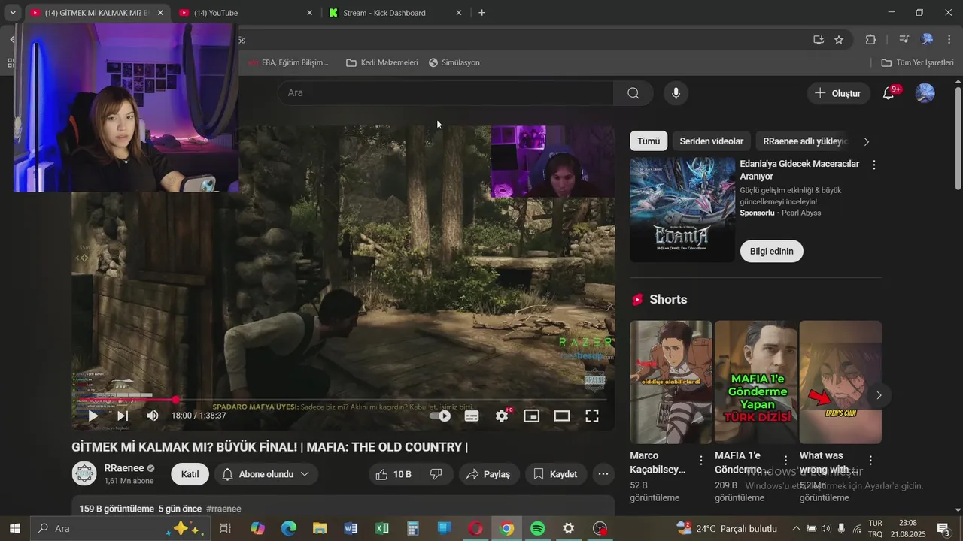Toggle subtitles/captions in the player
The width and height of the screenshot is (963, 541).
pos(472,416)
